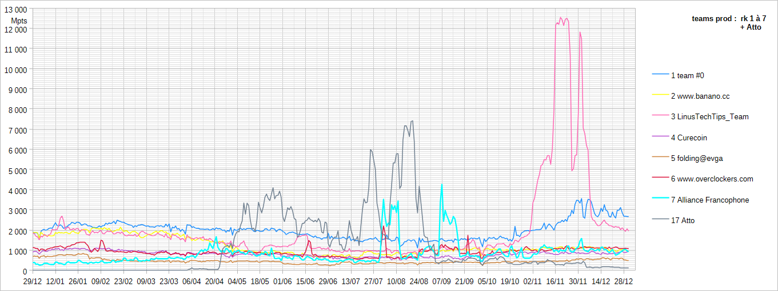Click the 16/11 date on x-axis
The width and height of the screenshot is (778, 291).
(555, 281)
